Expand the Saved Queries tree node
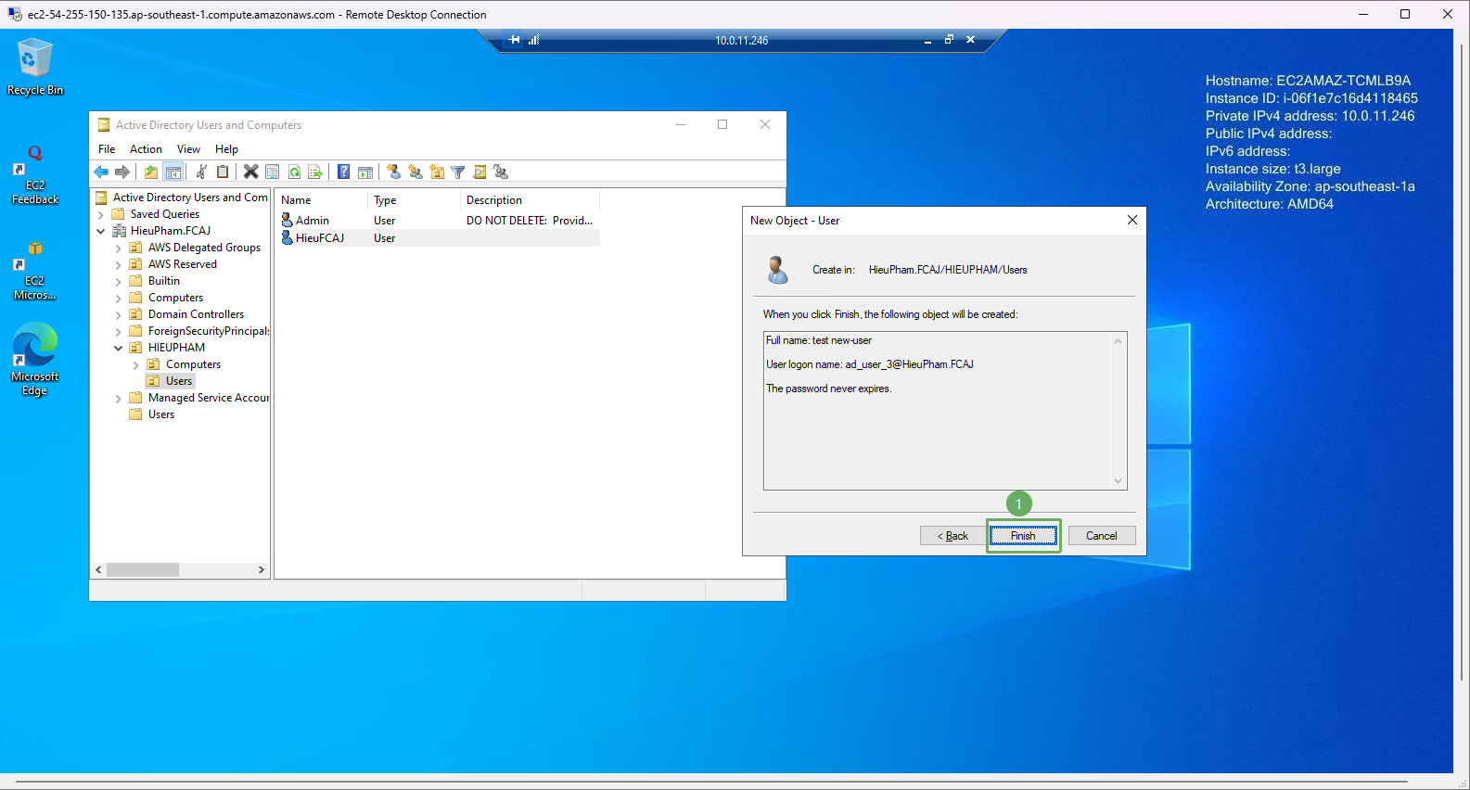Screen dimensions: 1470x790 click(101, 214)
